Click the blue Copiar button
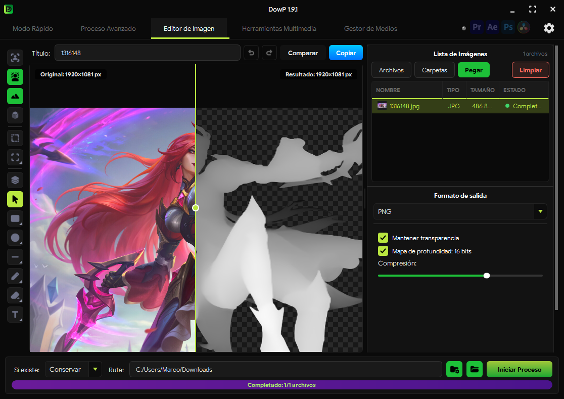 tap(346, 53)
